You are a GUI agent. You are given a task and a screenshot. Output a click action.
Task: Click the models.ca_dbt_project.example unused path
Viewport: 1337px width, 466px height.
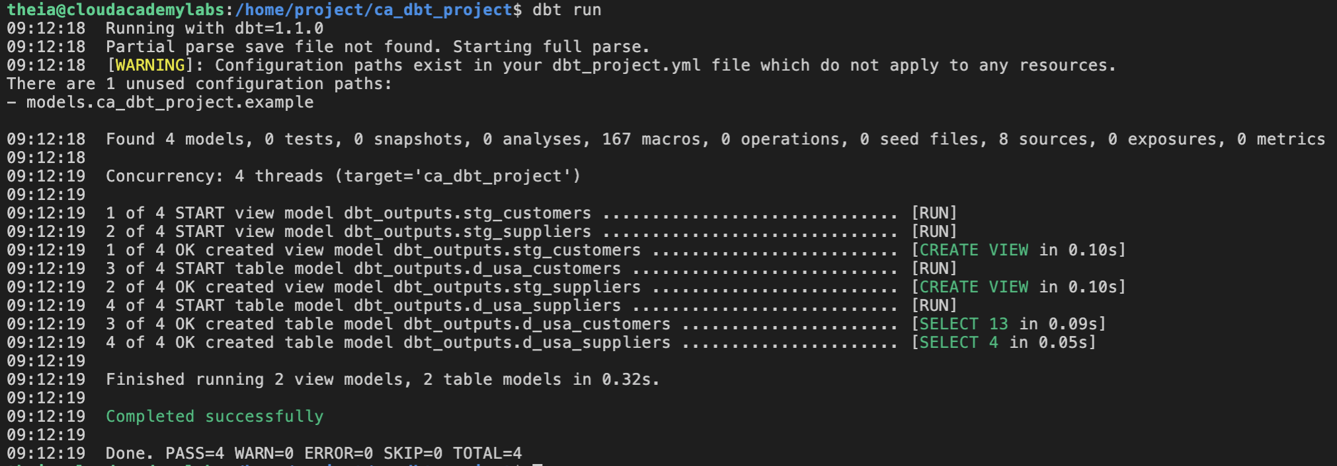pos(169,102)
